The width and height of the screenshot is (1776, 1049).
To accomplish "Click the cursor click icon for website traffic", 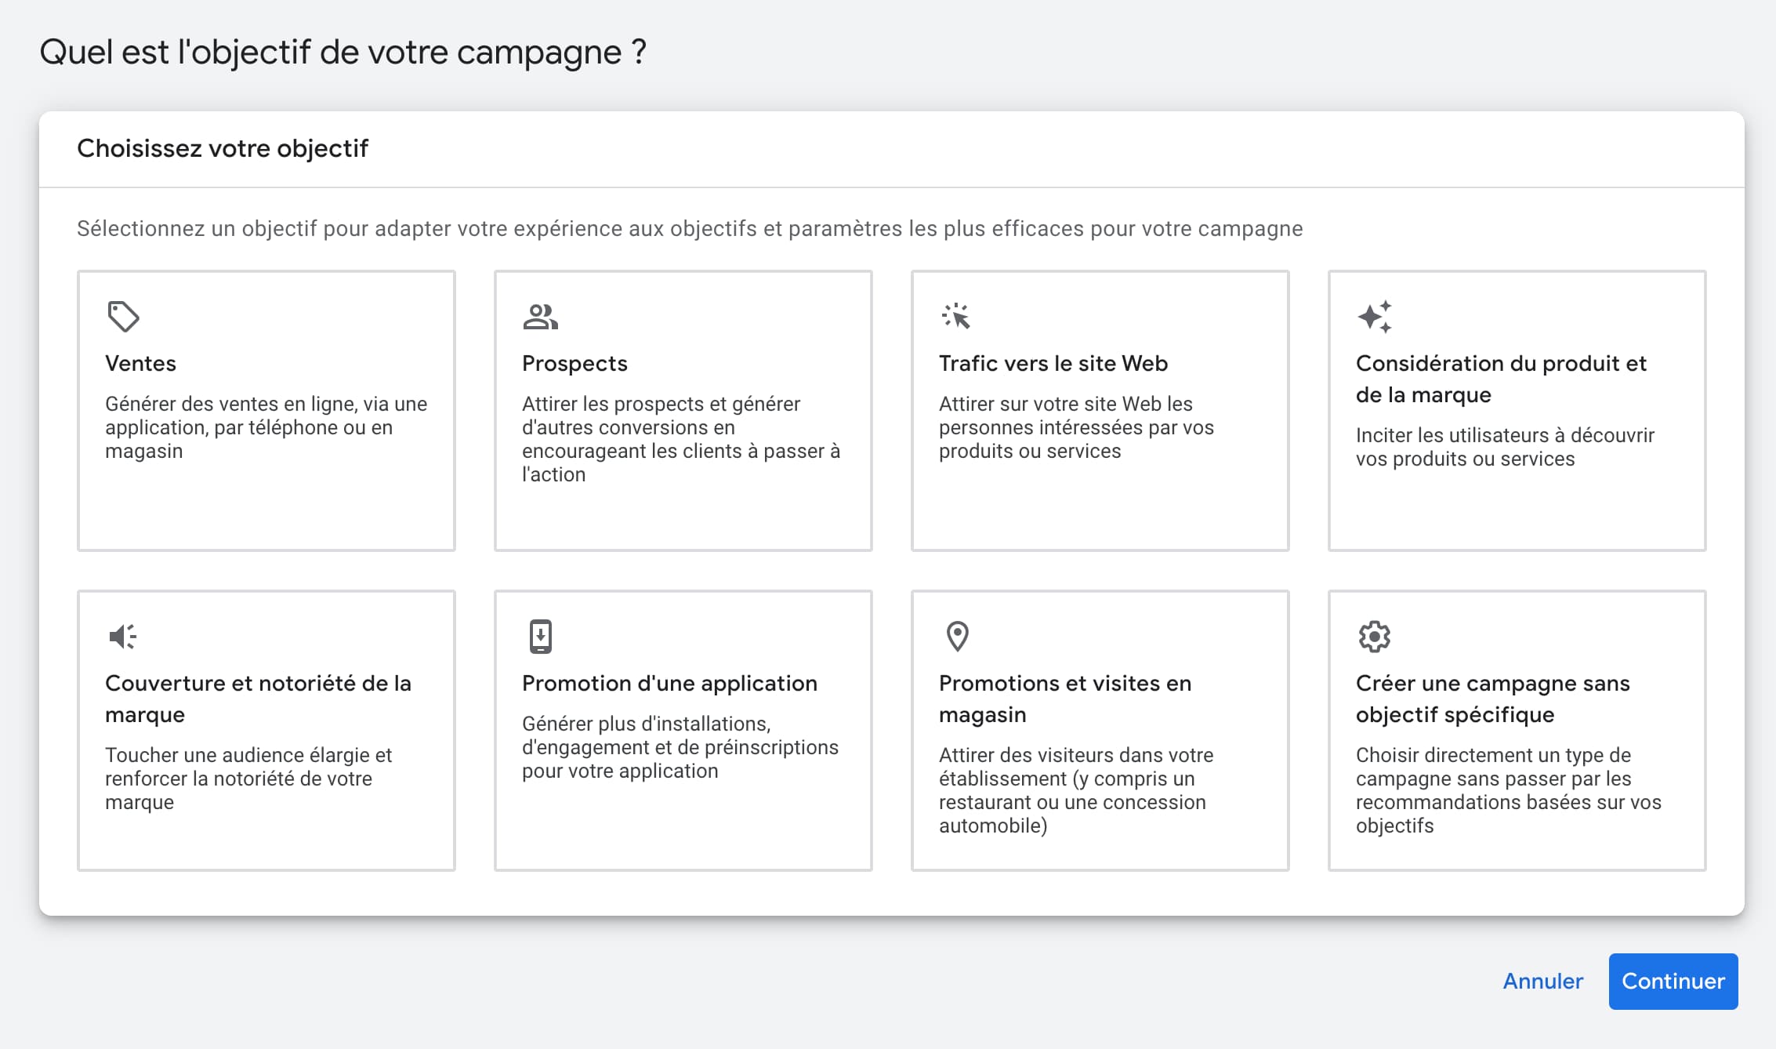I will (956, 317).
